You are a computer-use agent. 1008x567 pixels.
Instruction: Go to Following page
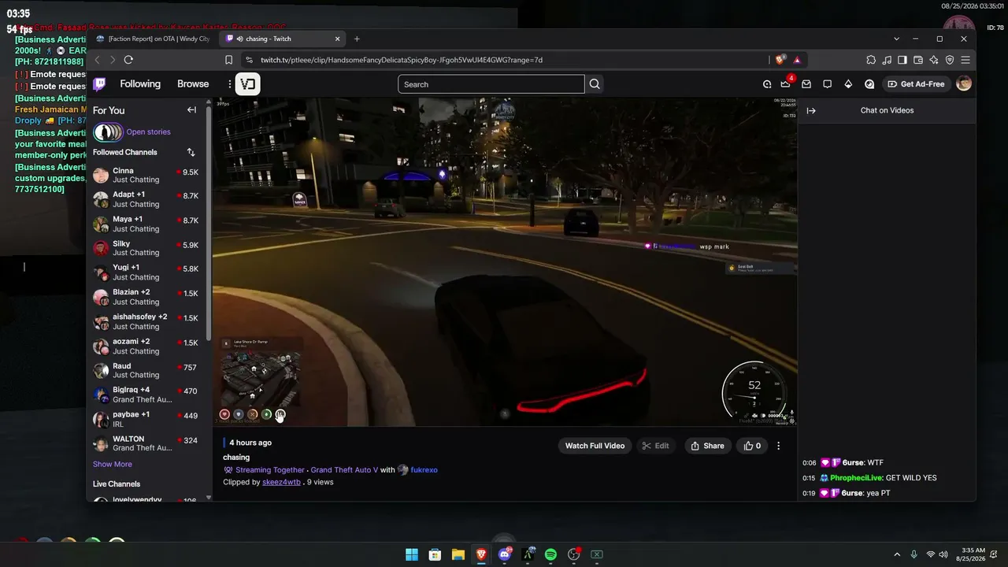(140, 84)
